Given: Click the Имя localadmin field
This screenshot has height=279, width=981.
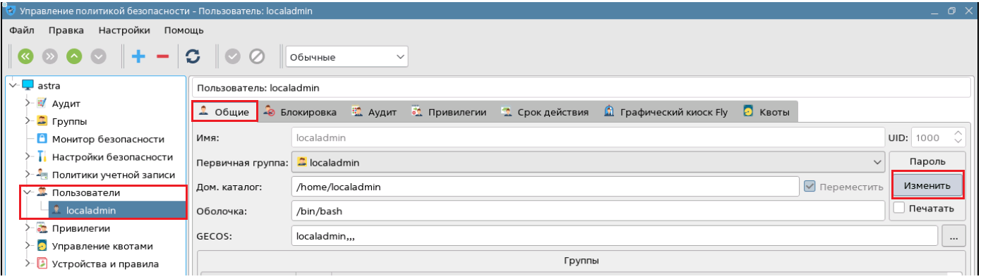Looking at the screenshot, I should [x=588, y=137].
